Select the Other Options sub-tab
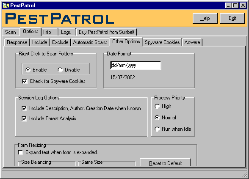The image size is (249, 179). coord(126,41)
